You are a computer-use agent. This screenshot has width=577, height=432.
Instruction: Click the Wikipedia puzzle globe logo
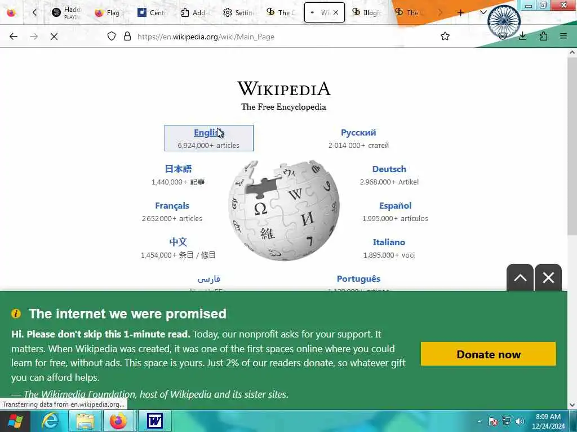point(284,210)
